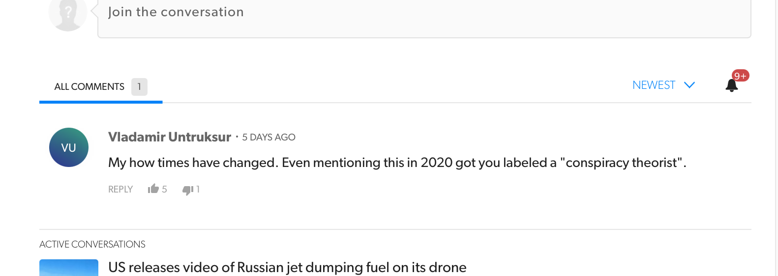This screenshot has width=778, height=276.
Task: Open Vladamir Untruksur's profile name
Action: point(170,137)
